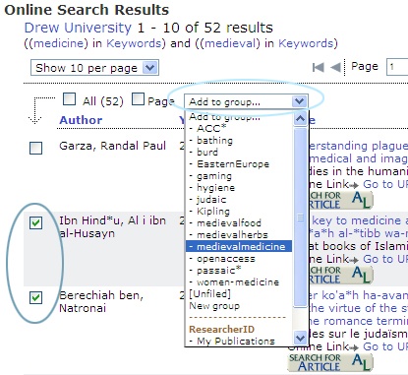Click author name Ibn Hind*u, Al i ibn al-Husayn
408x375 pixels.
pyautogui.click(x=112, y=227)
